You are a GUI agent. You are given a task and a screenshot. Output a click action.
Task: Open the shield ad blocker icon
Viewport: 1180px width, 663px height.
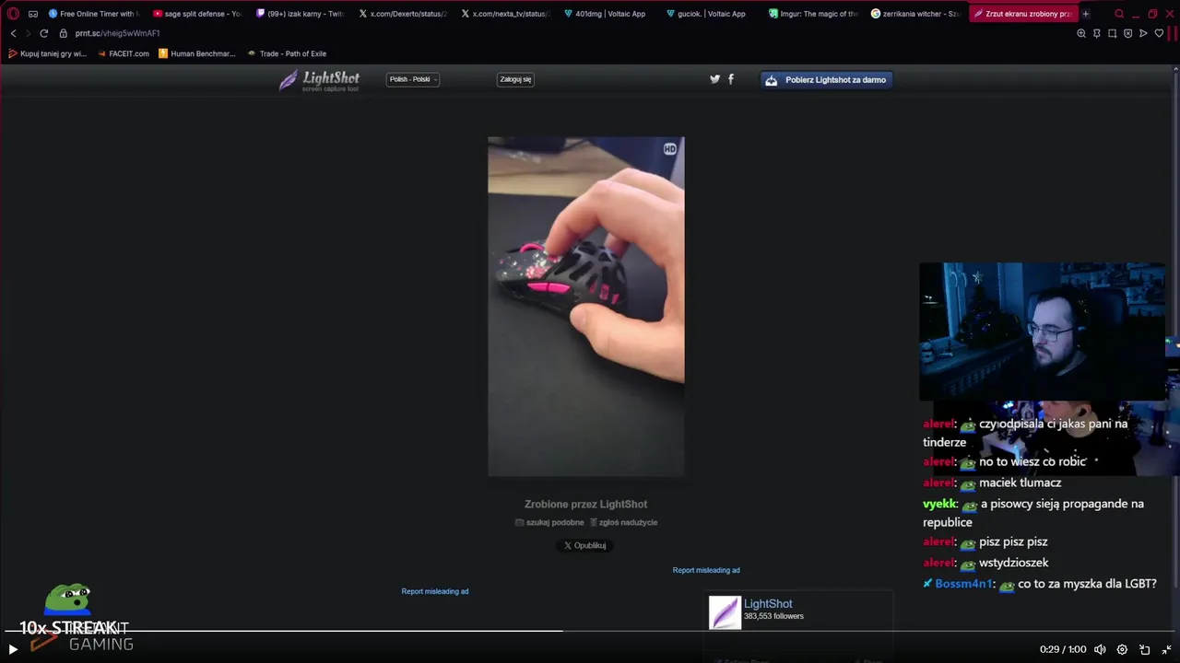pos(1127,33)
